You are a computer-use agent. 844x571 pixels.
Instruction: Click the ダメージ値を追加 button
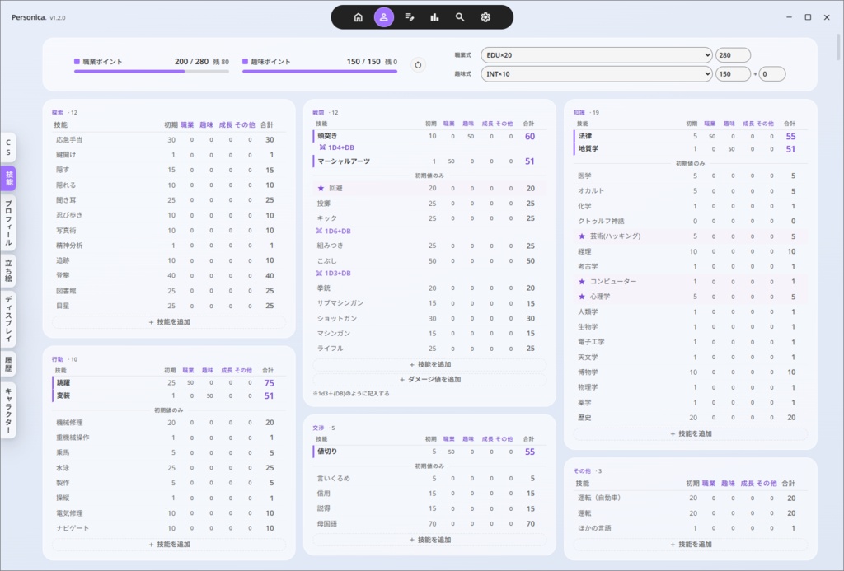pos(429,379)
